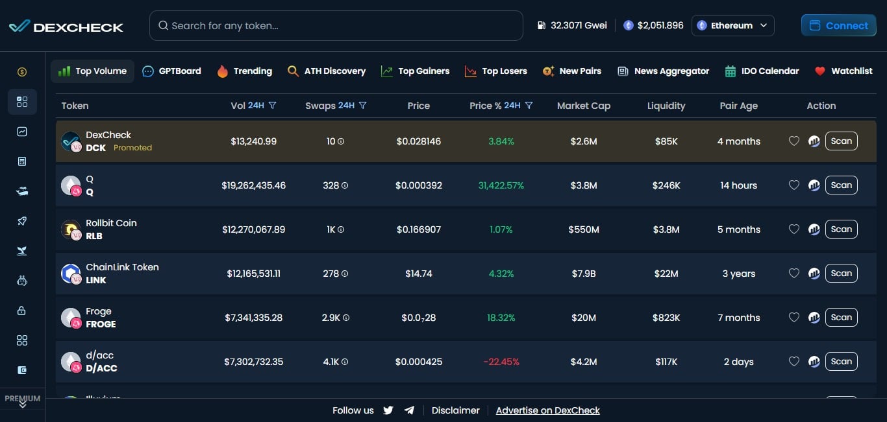887x422 pixels.
Task: Open the wallet icon in the sidebar
Action: point(22,370)
